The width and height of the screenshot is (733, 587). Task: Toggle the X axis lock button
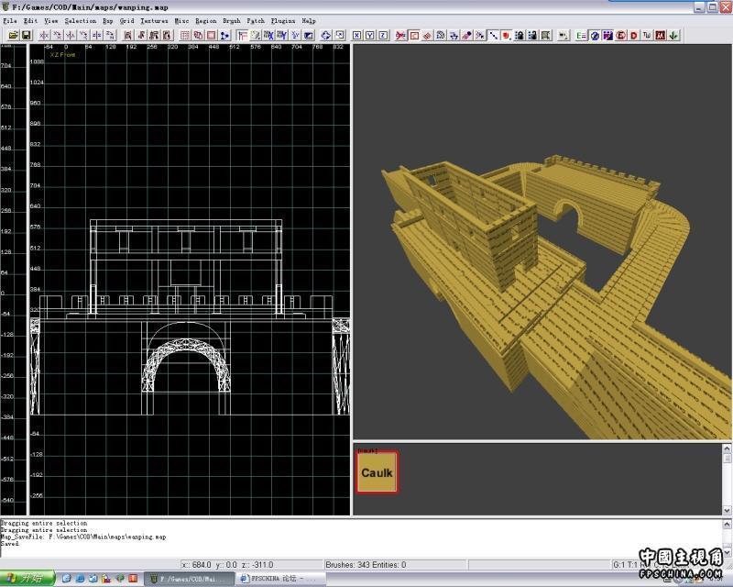tap(356, 35)
